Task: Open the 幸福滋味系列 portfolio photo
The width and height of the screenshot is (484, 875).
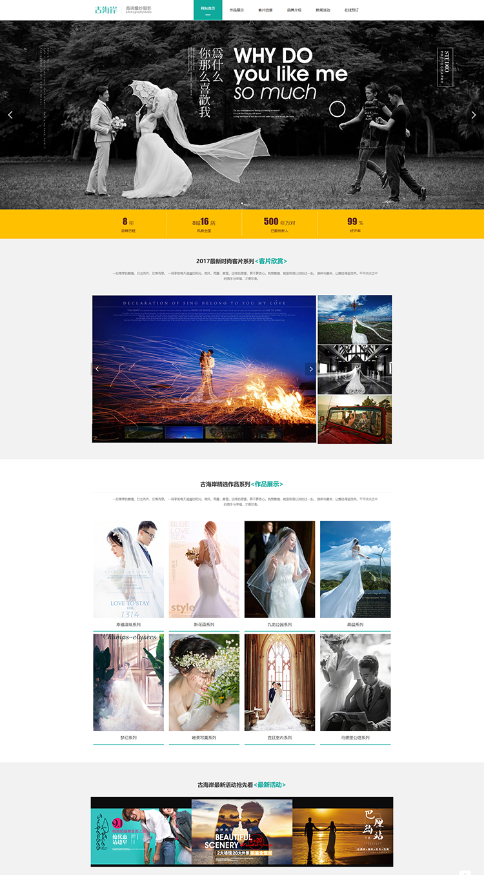Action: pyautogui.click(x=128, y=569)
